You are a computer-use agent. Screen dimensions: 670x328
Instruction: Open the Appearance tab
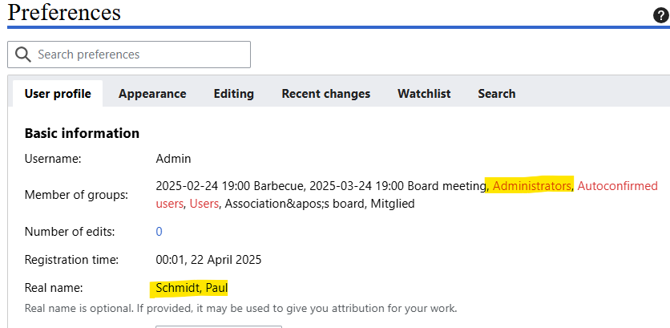[x=152, y=94]
